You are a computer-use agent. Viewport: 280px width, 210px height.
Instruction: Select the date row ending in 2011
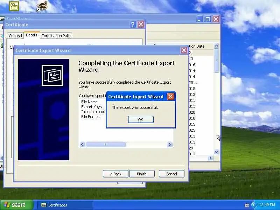tap(193, 83)
